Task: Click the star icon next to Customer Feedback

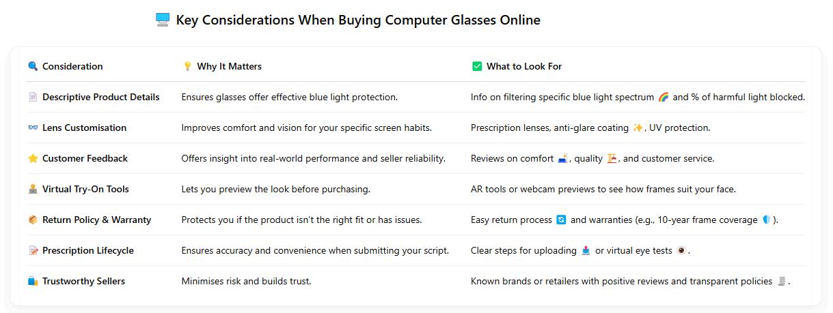Action: 33,158
